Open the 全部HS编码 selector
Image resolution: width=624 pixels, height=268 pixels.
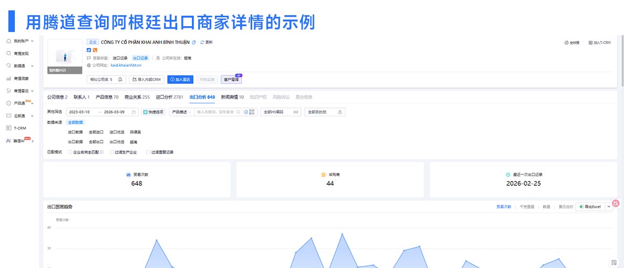[x=281, y=112]
